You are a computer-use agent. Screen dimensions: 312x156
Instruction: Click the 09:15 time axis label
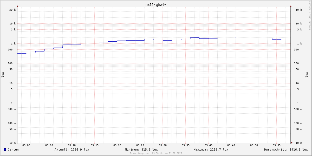[x=95, y=145]
